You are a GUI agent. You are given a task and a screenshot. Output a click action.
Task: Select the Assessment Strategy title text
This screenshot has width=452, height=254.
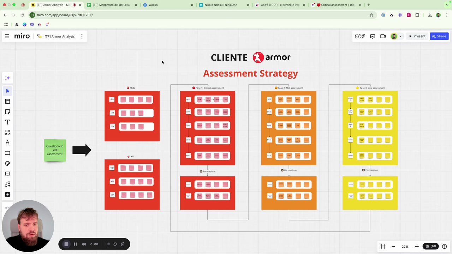click(x=250, y=73)
